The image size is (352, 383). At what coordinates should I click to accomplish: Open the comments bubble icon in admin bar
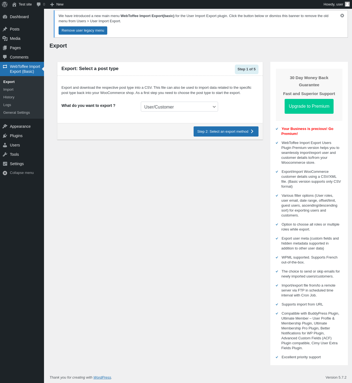coord(39,4)
